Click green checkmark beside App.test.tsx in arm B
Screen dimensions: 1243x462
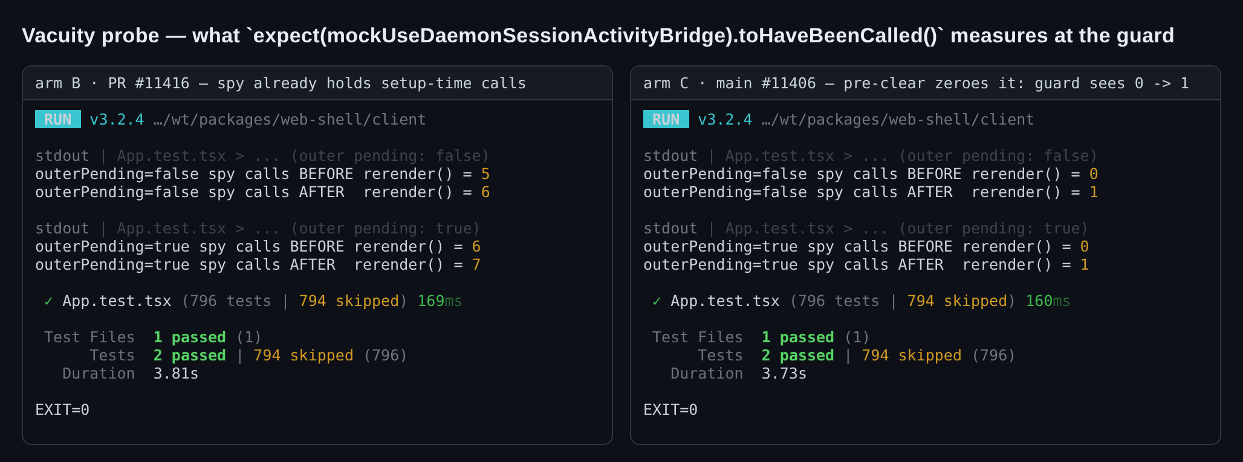48,301
